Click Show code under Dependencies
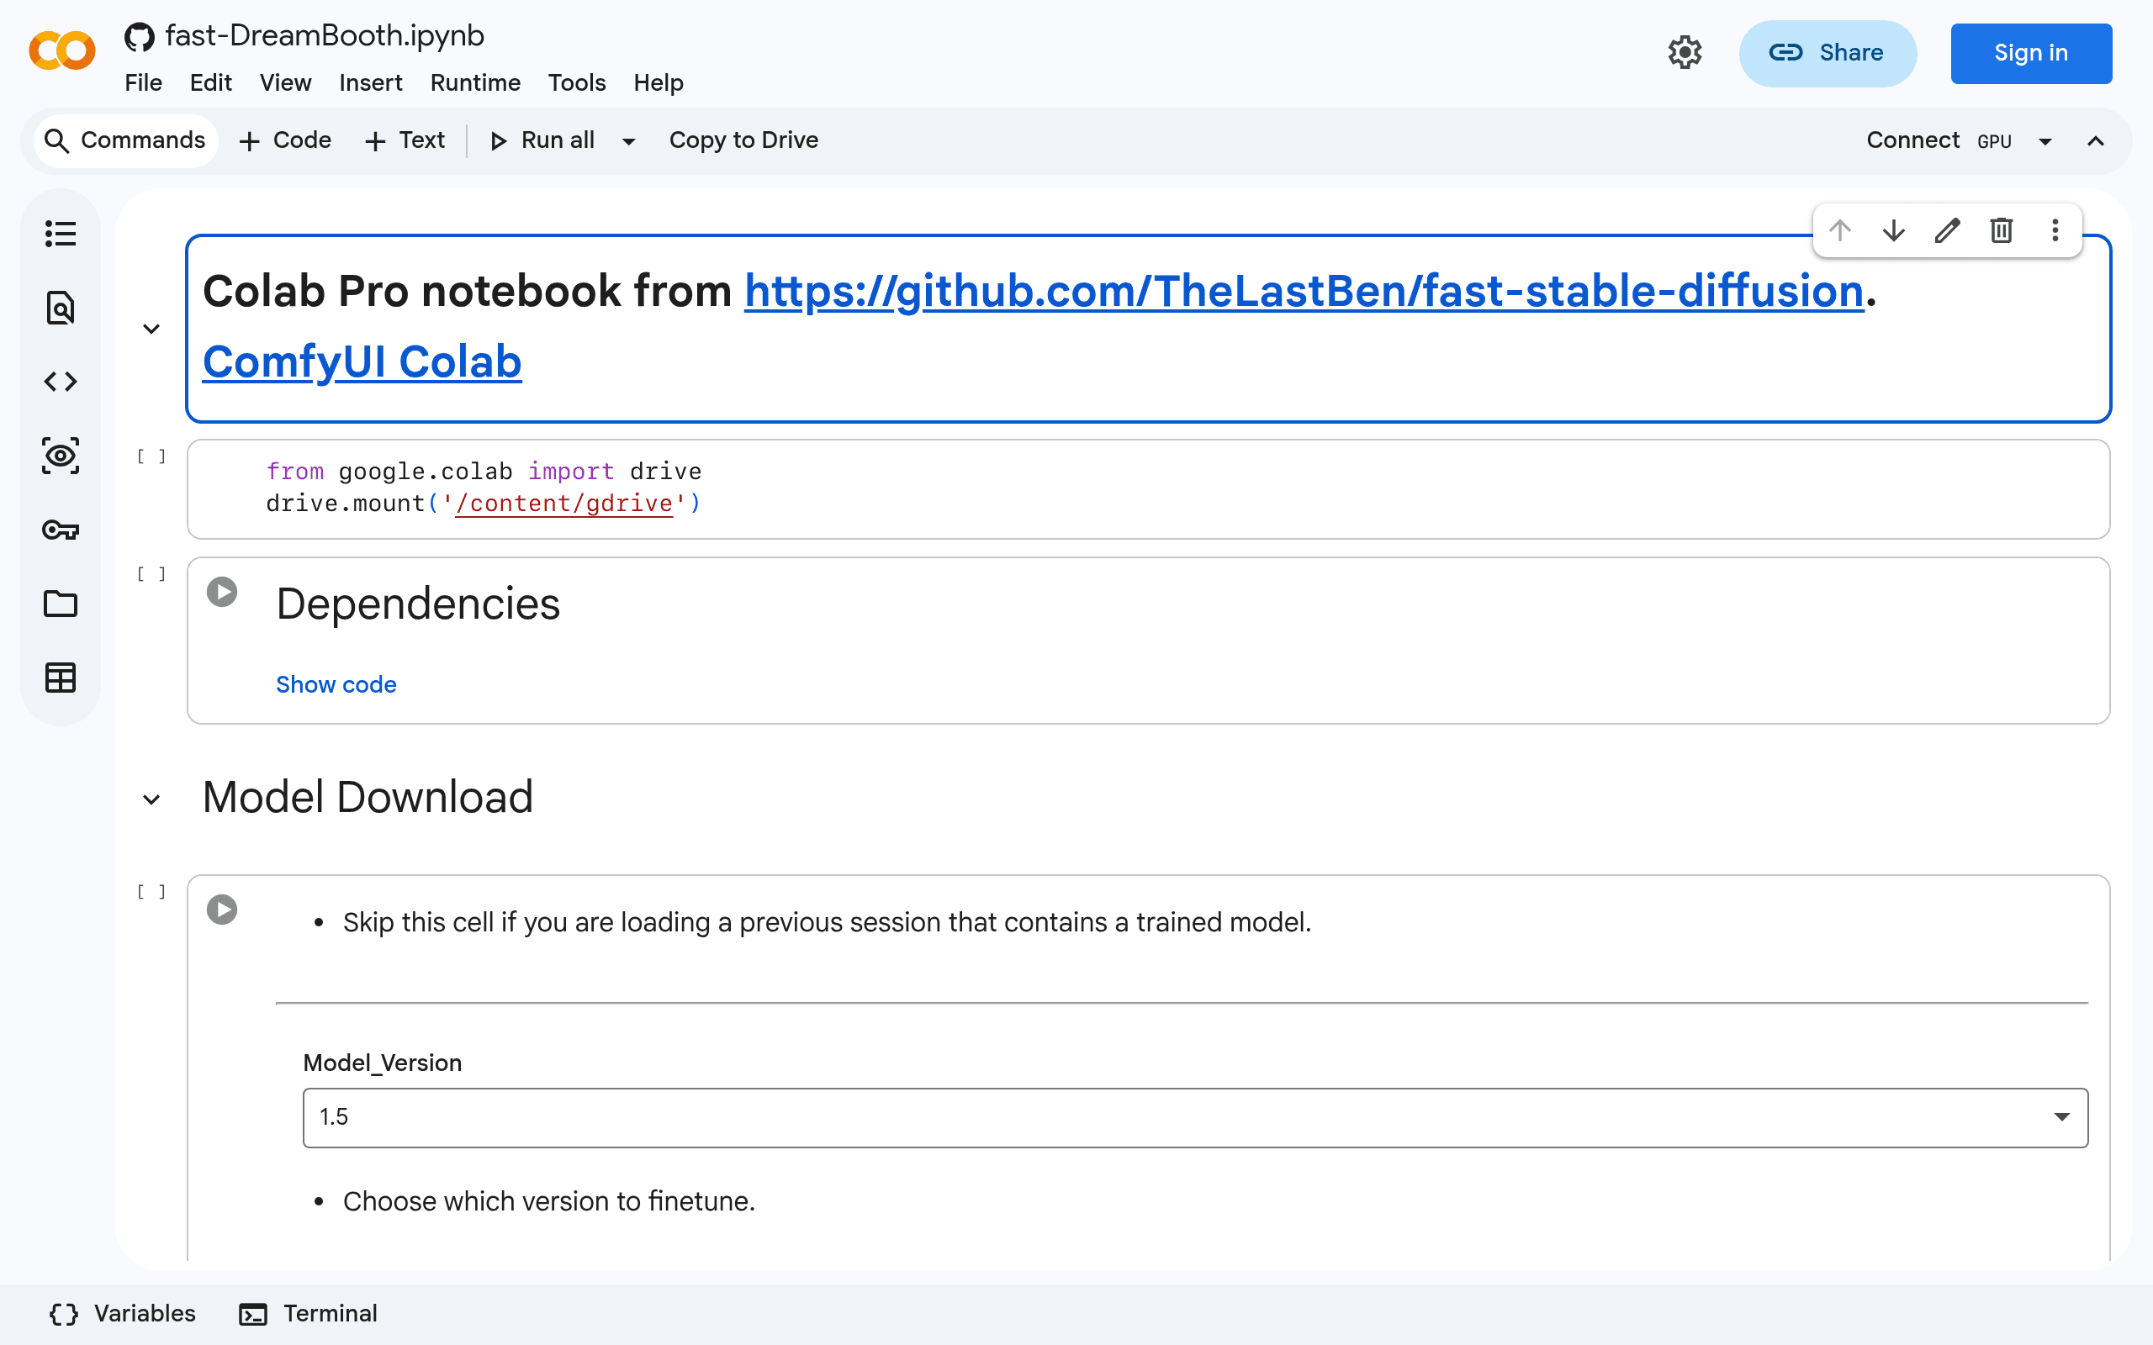The image size is (2153, 1345). (x=336, y=684)
